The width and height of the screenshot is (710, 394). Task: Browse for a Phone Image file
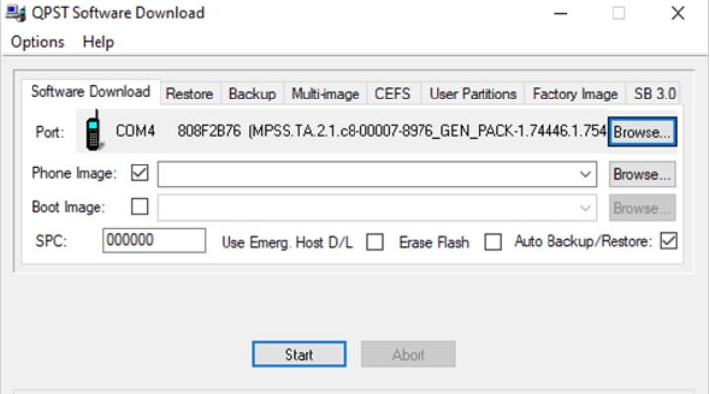point(642,174)
